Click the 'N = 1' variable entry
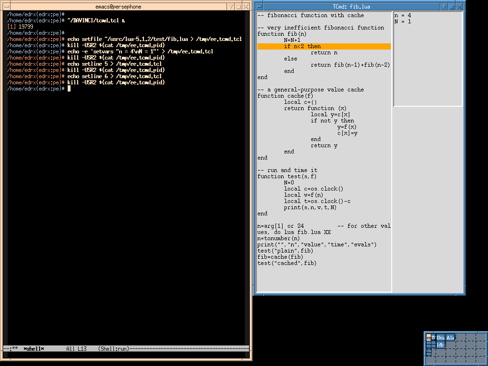The width and height of the screenshot is (488, 366). pyautogui.click(x=403, y=21)
